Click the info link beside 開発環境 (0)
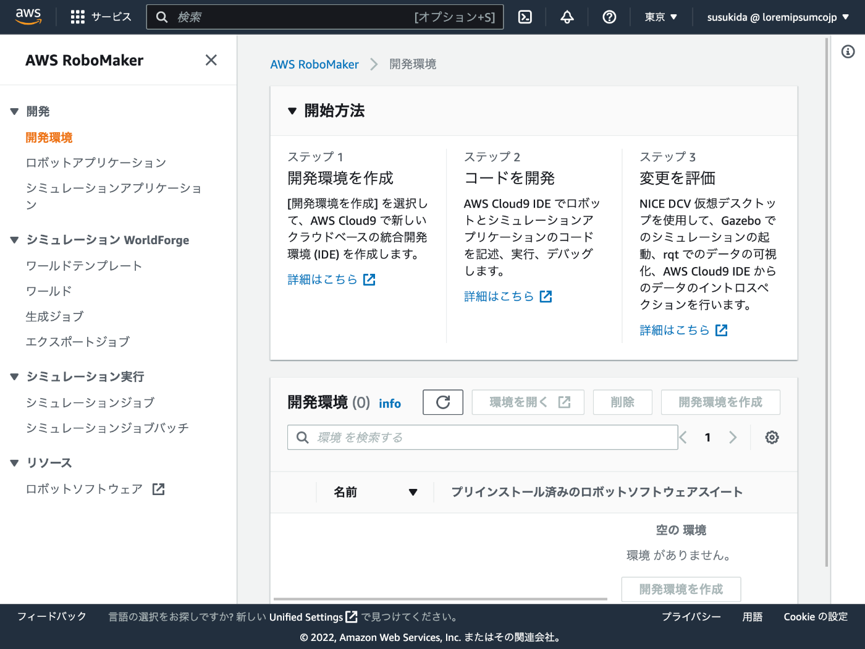Screen dimensions: 865x649 [x=390, y=404]
